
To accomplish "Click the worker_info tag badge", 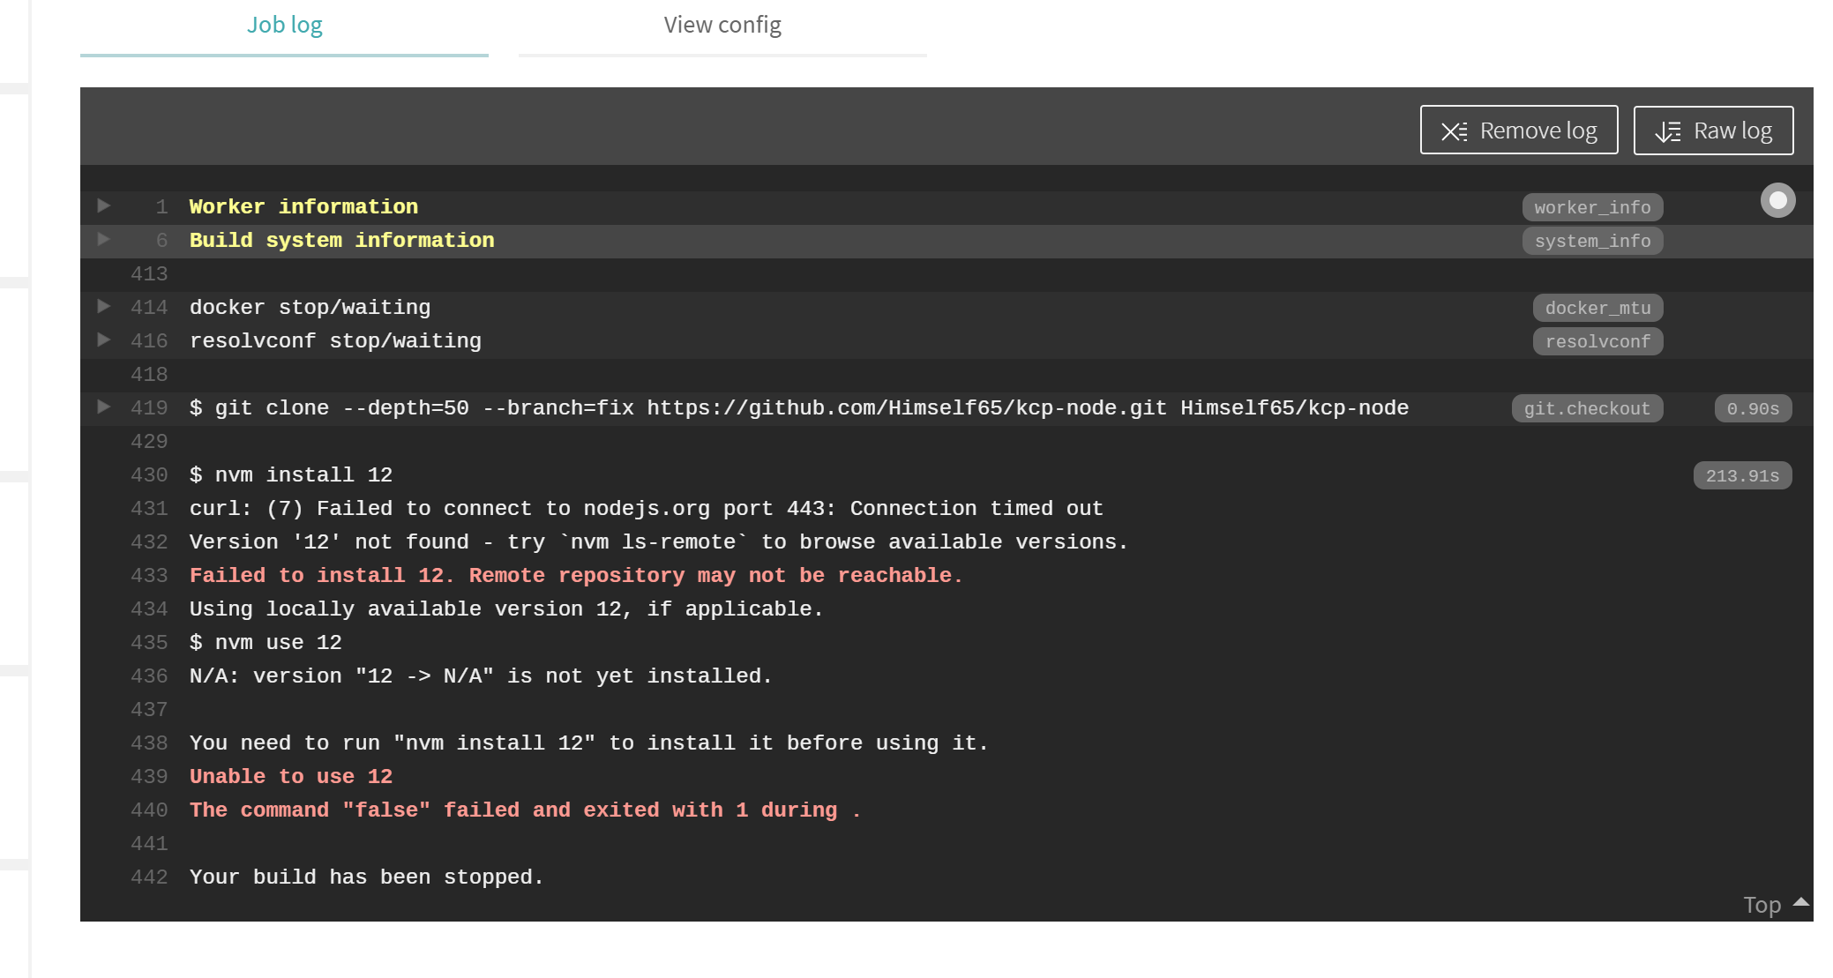I will click(1592, 207).
